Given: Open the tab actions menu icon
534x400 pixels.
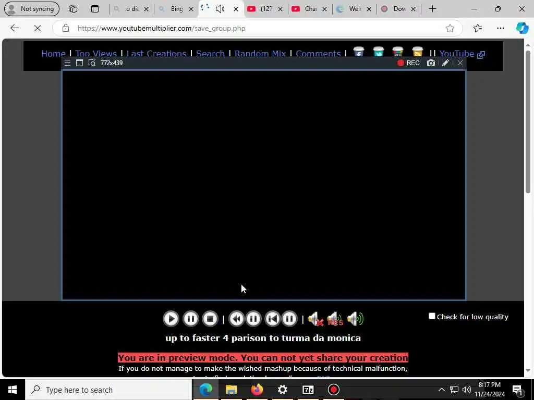Looking at the screenshot, I should (x=95, y=9).
